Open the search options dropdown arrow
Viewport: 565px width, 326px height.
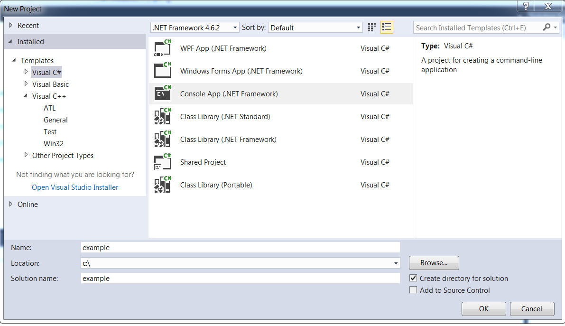pyautogui.click(x=555, y=28)
